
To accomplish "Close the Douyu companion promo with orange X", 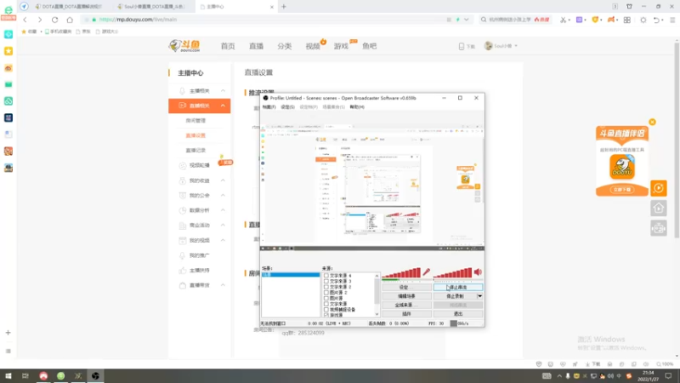I will (652, 122).
